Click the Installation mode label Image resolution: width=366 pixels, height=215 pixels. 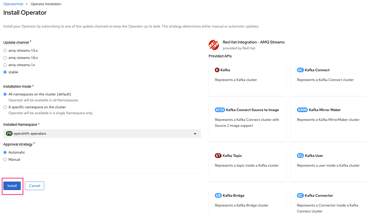tap(17, 86)
